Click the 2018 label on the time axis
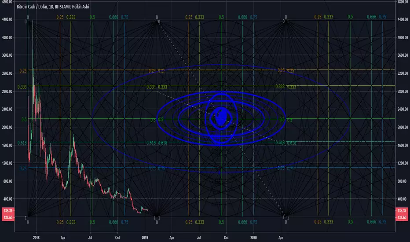Screen dimensions: 410x242 37,238
